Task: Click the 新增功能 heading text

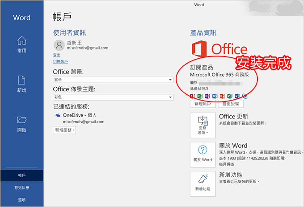Action: pos(231,175)
